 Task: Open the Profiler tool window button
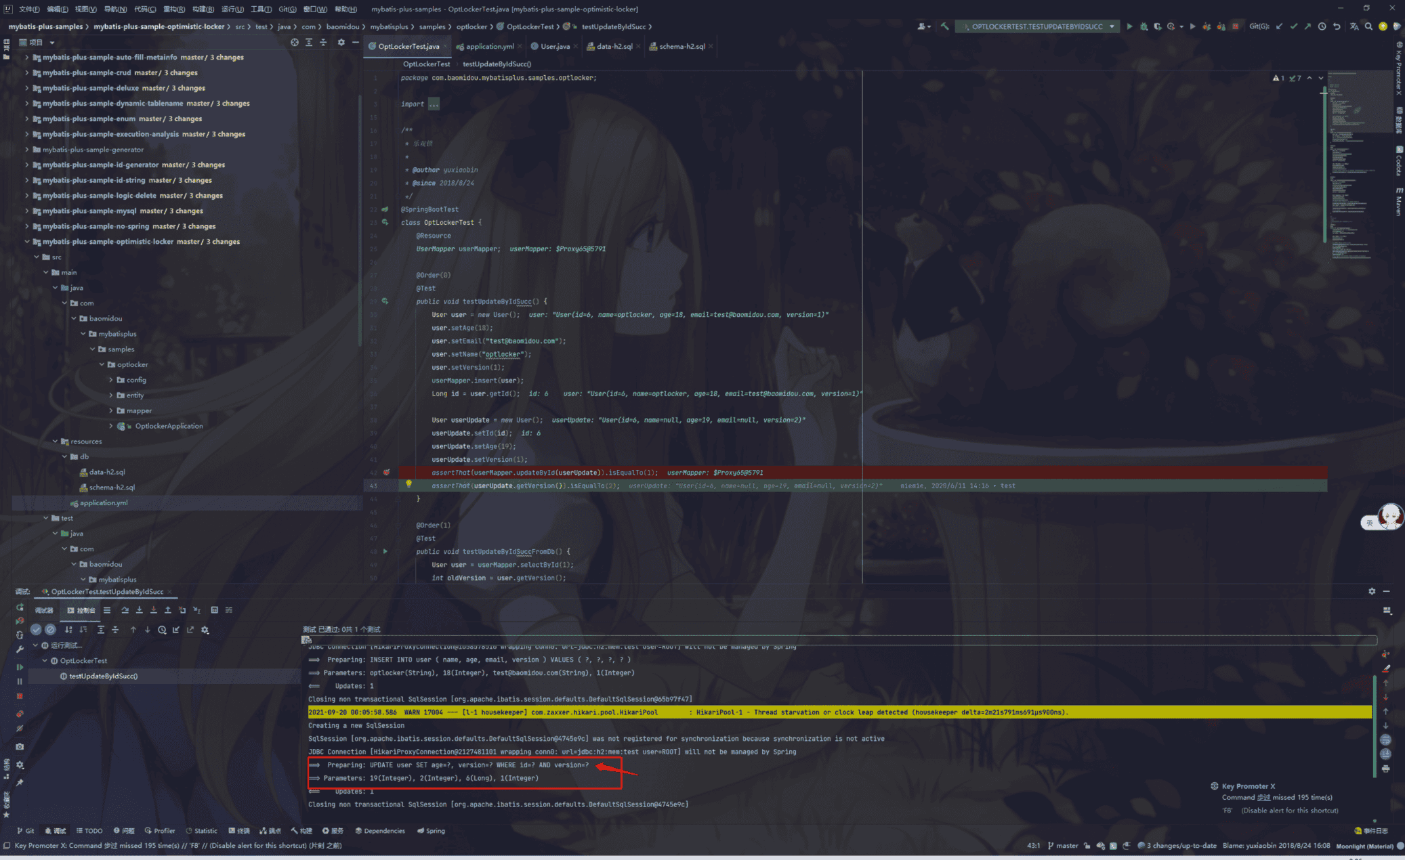(160, 830)
